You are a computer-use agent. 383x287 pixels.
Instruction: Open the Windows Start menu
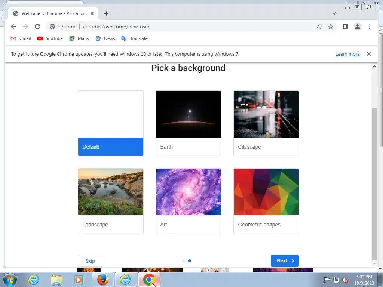click(10, 280)
